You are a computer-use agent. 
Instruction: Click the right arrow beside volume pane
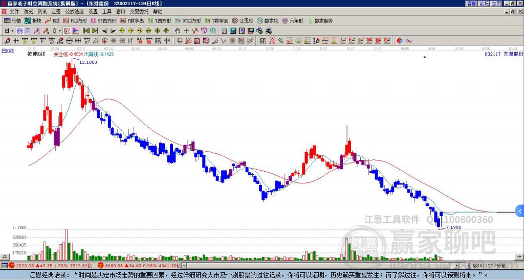pyautogui.click(x=520, y=257)
